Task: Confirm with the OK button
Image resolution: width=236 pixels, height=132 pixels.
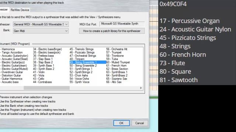Action: (x=121, y=123)
